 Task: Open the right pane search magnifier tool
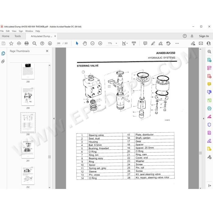pos(209,52)
